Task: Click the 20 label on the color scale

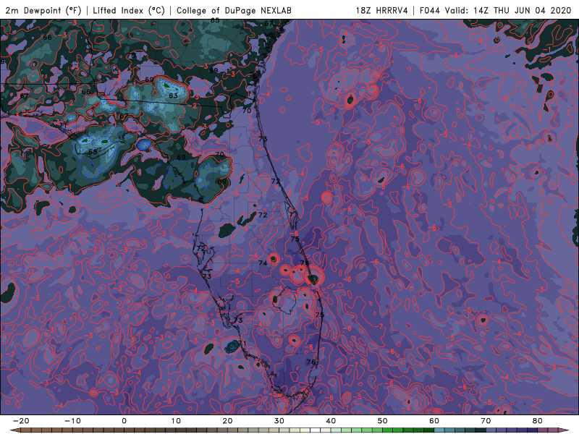Action: coord(227,421)
